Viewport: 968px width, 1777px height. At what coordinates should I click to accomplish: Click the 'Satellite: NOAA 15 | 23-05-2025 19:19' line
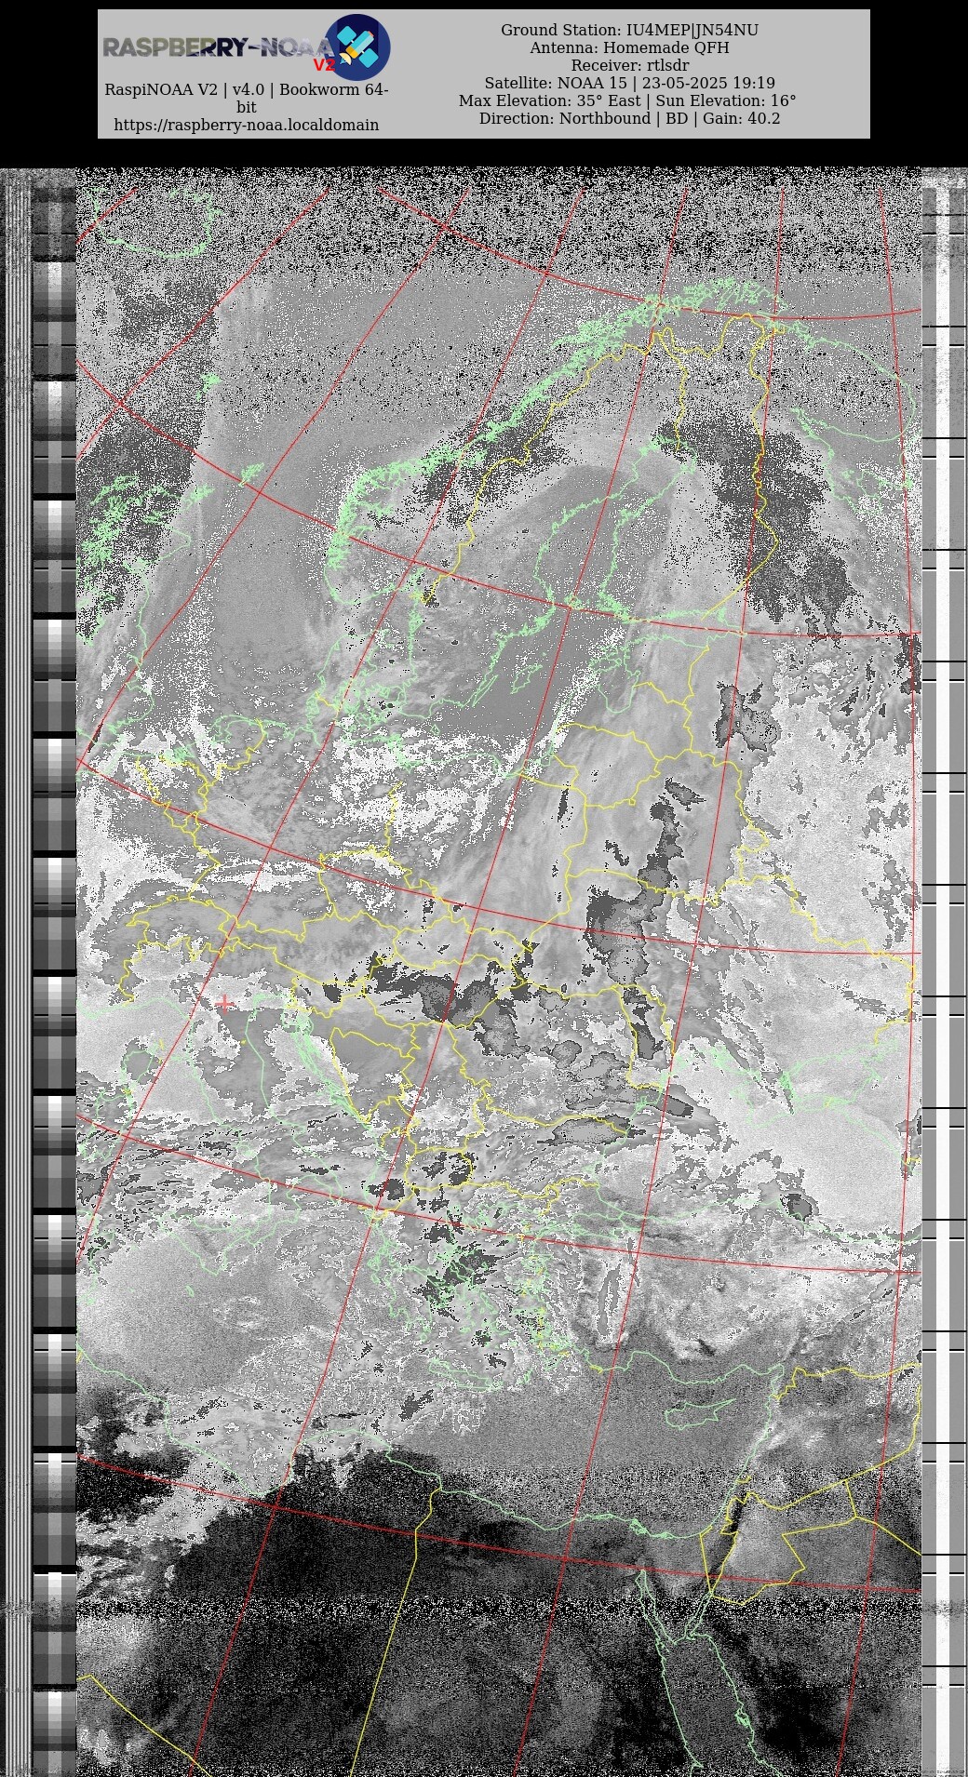(x=629, y=83)
